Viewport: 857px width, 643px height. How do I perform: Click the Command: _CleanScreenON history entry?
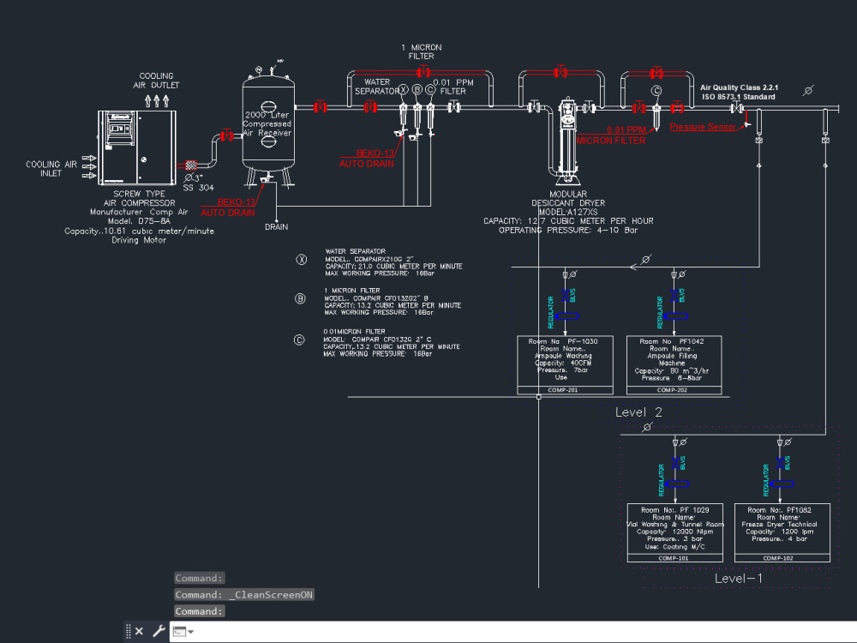(x=244, y=594)
